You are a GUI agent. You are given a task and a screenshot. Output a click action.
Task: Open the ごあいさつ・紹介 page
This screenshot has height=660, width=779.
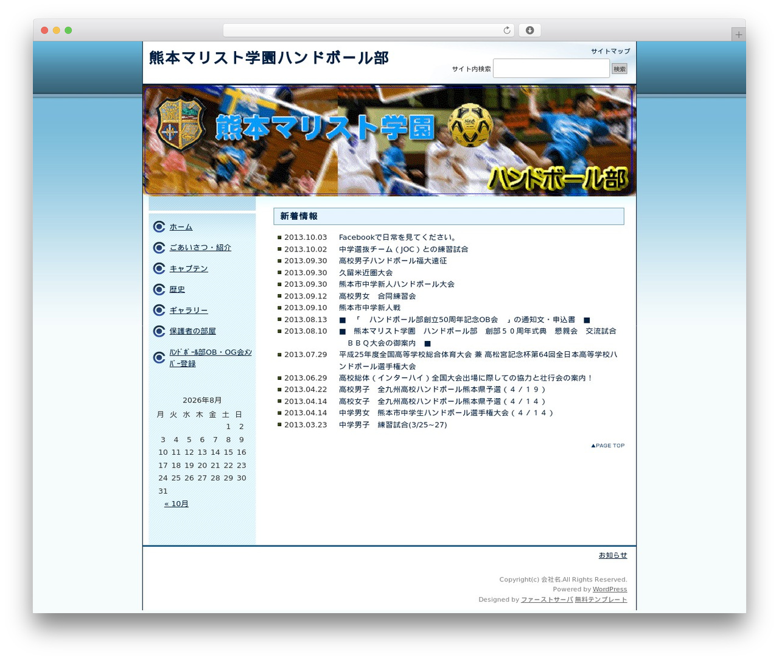(200, 248)
